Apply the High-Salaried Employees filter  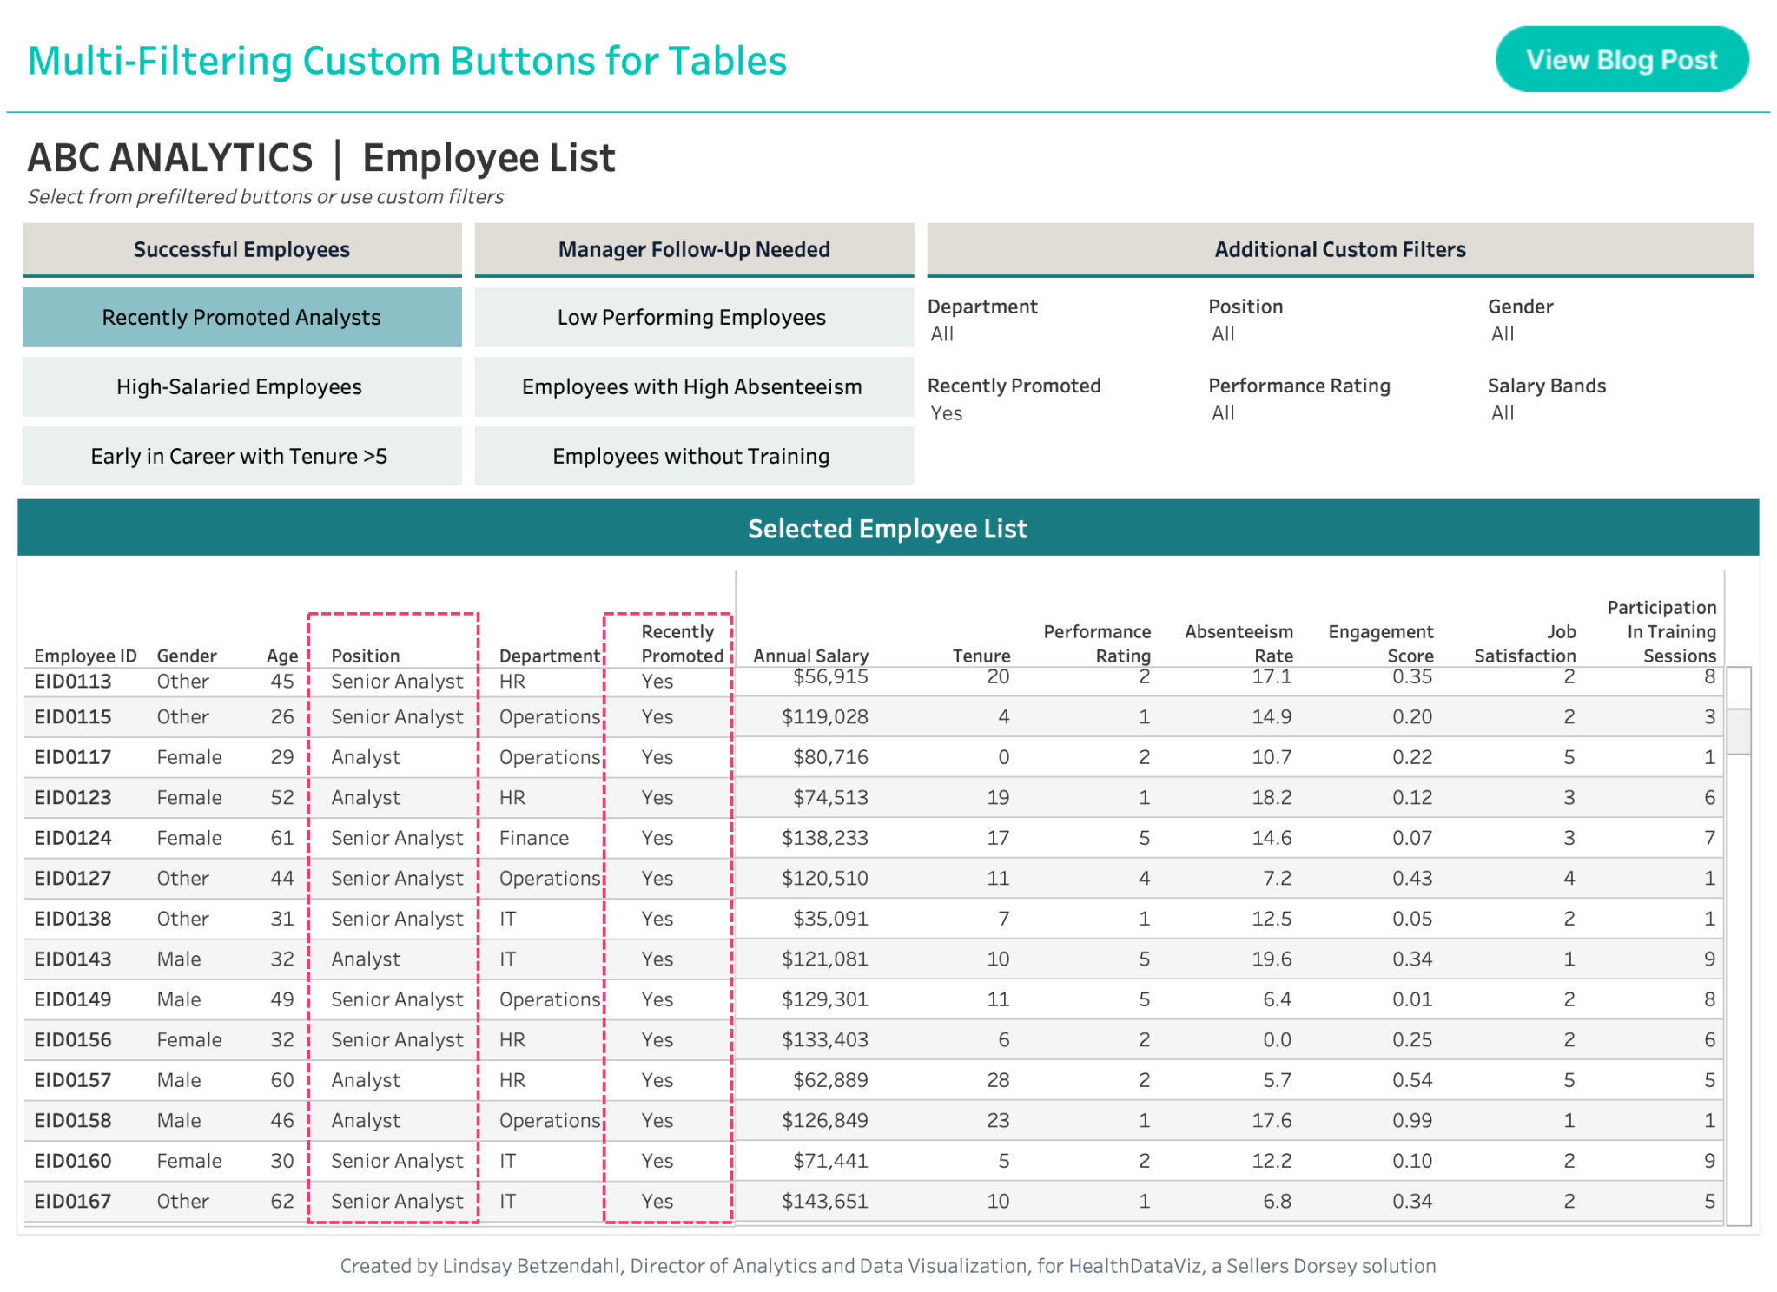click(x=241, y=386)
